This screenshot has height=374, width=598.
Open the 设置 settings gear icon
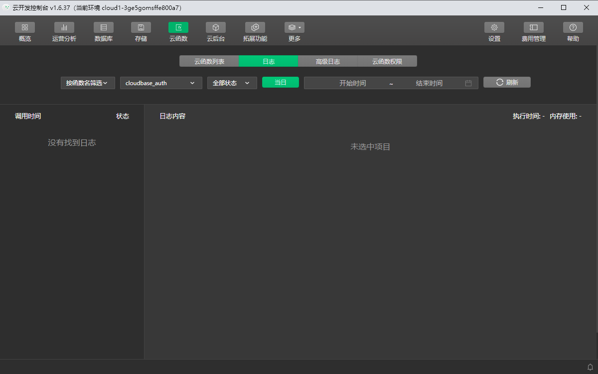point(494,28)
